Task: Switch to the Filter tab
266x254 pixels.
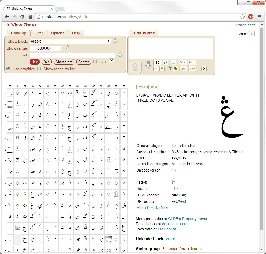Action: [39, 33]
